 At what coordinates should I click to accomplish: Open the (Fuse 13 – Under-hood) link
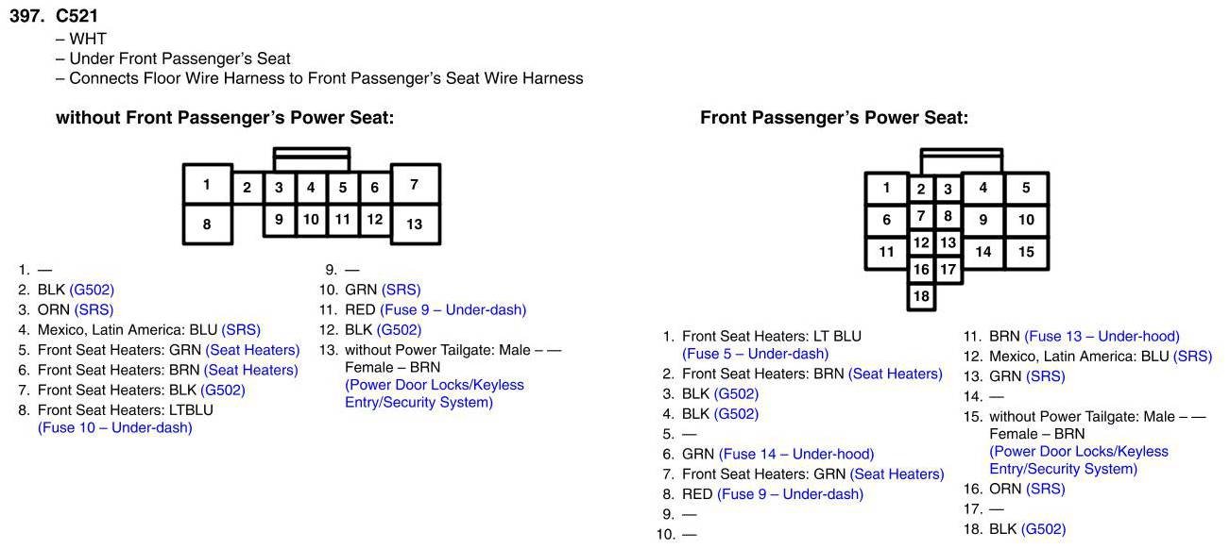coord(1102,337)
